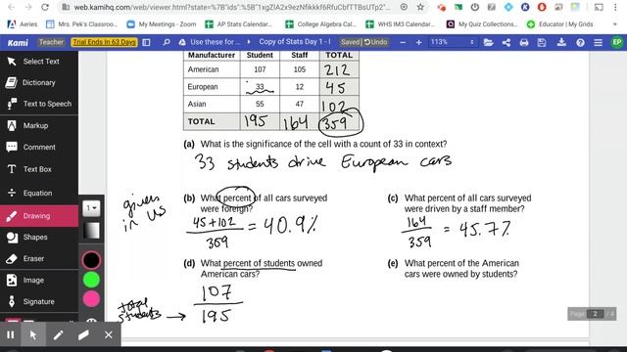Open the zoom level 113% dropdown
The width and height of the screenshot is (627, 352).
click(x=452, y=42)
